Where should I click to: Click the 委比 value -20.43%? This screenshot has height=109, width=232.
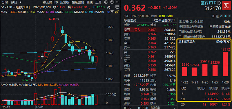tap(143, 25)
